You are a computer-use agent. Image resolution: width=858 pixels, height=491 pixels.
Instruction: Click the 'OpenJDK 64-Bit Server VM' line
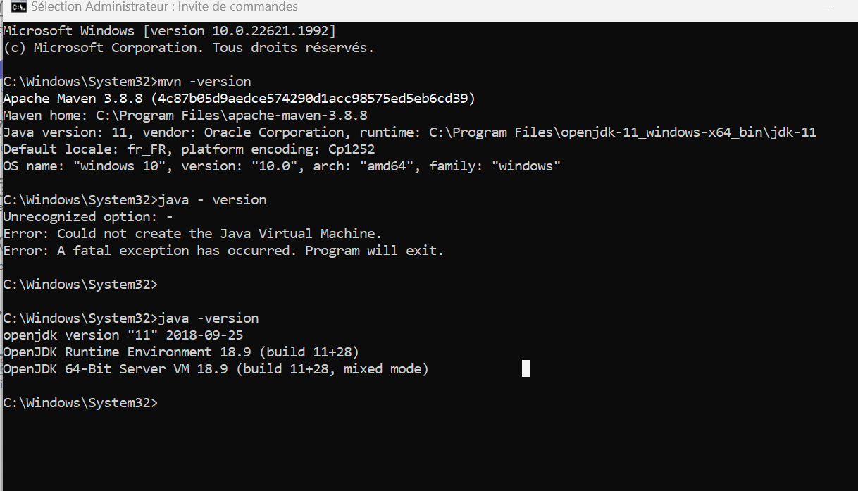[216, 369]
